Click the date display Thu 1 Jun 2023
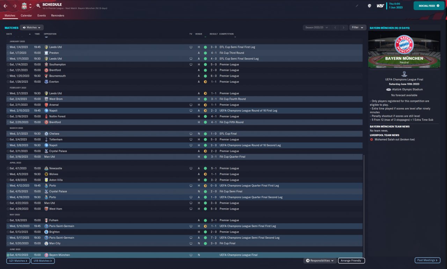The height and width of the screenshot is (269, 447). click(396, 6)
